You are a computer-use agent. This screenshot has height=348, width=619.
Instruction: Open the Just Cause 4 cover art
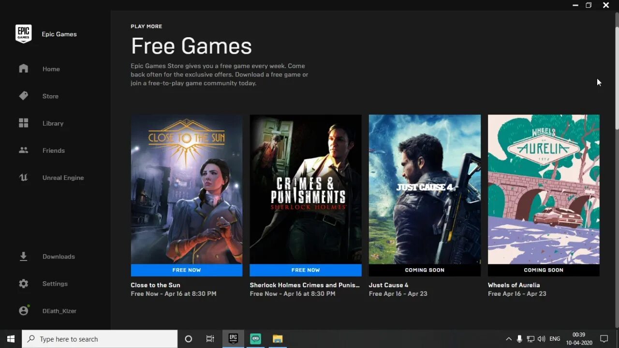point(425,189)
